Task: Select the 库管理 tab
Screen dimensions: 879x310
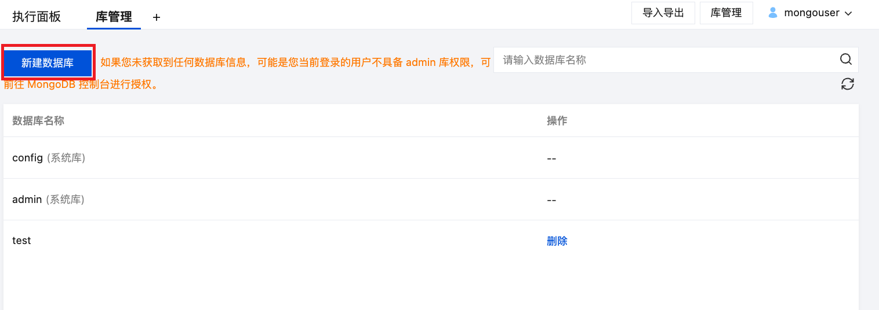Action: pos(114,17)
